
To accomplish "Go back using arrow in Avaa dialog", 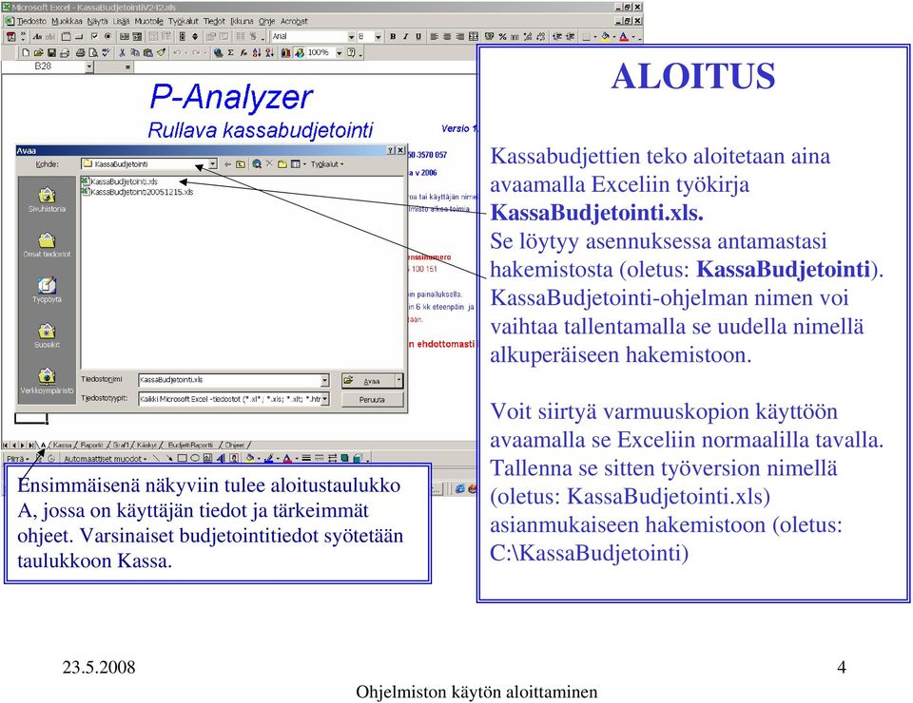I will coord(227,164).
